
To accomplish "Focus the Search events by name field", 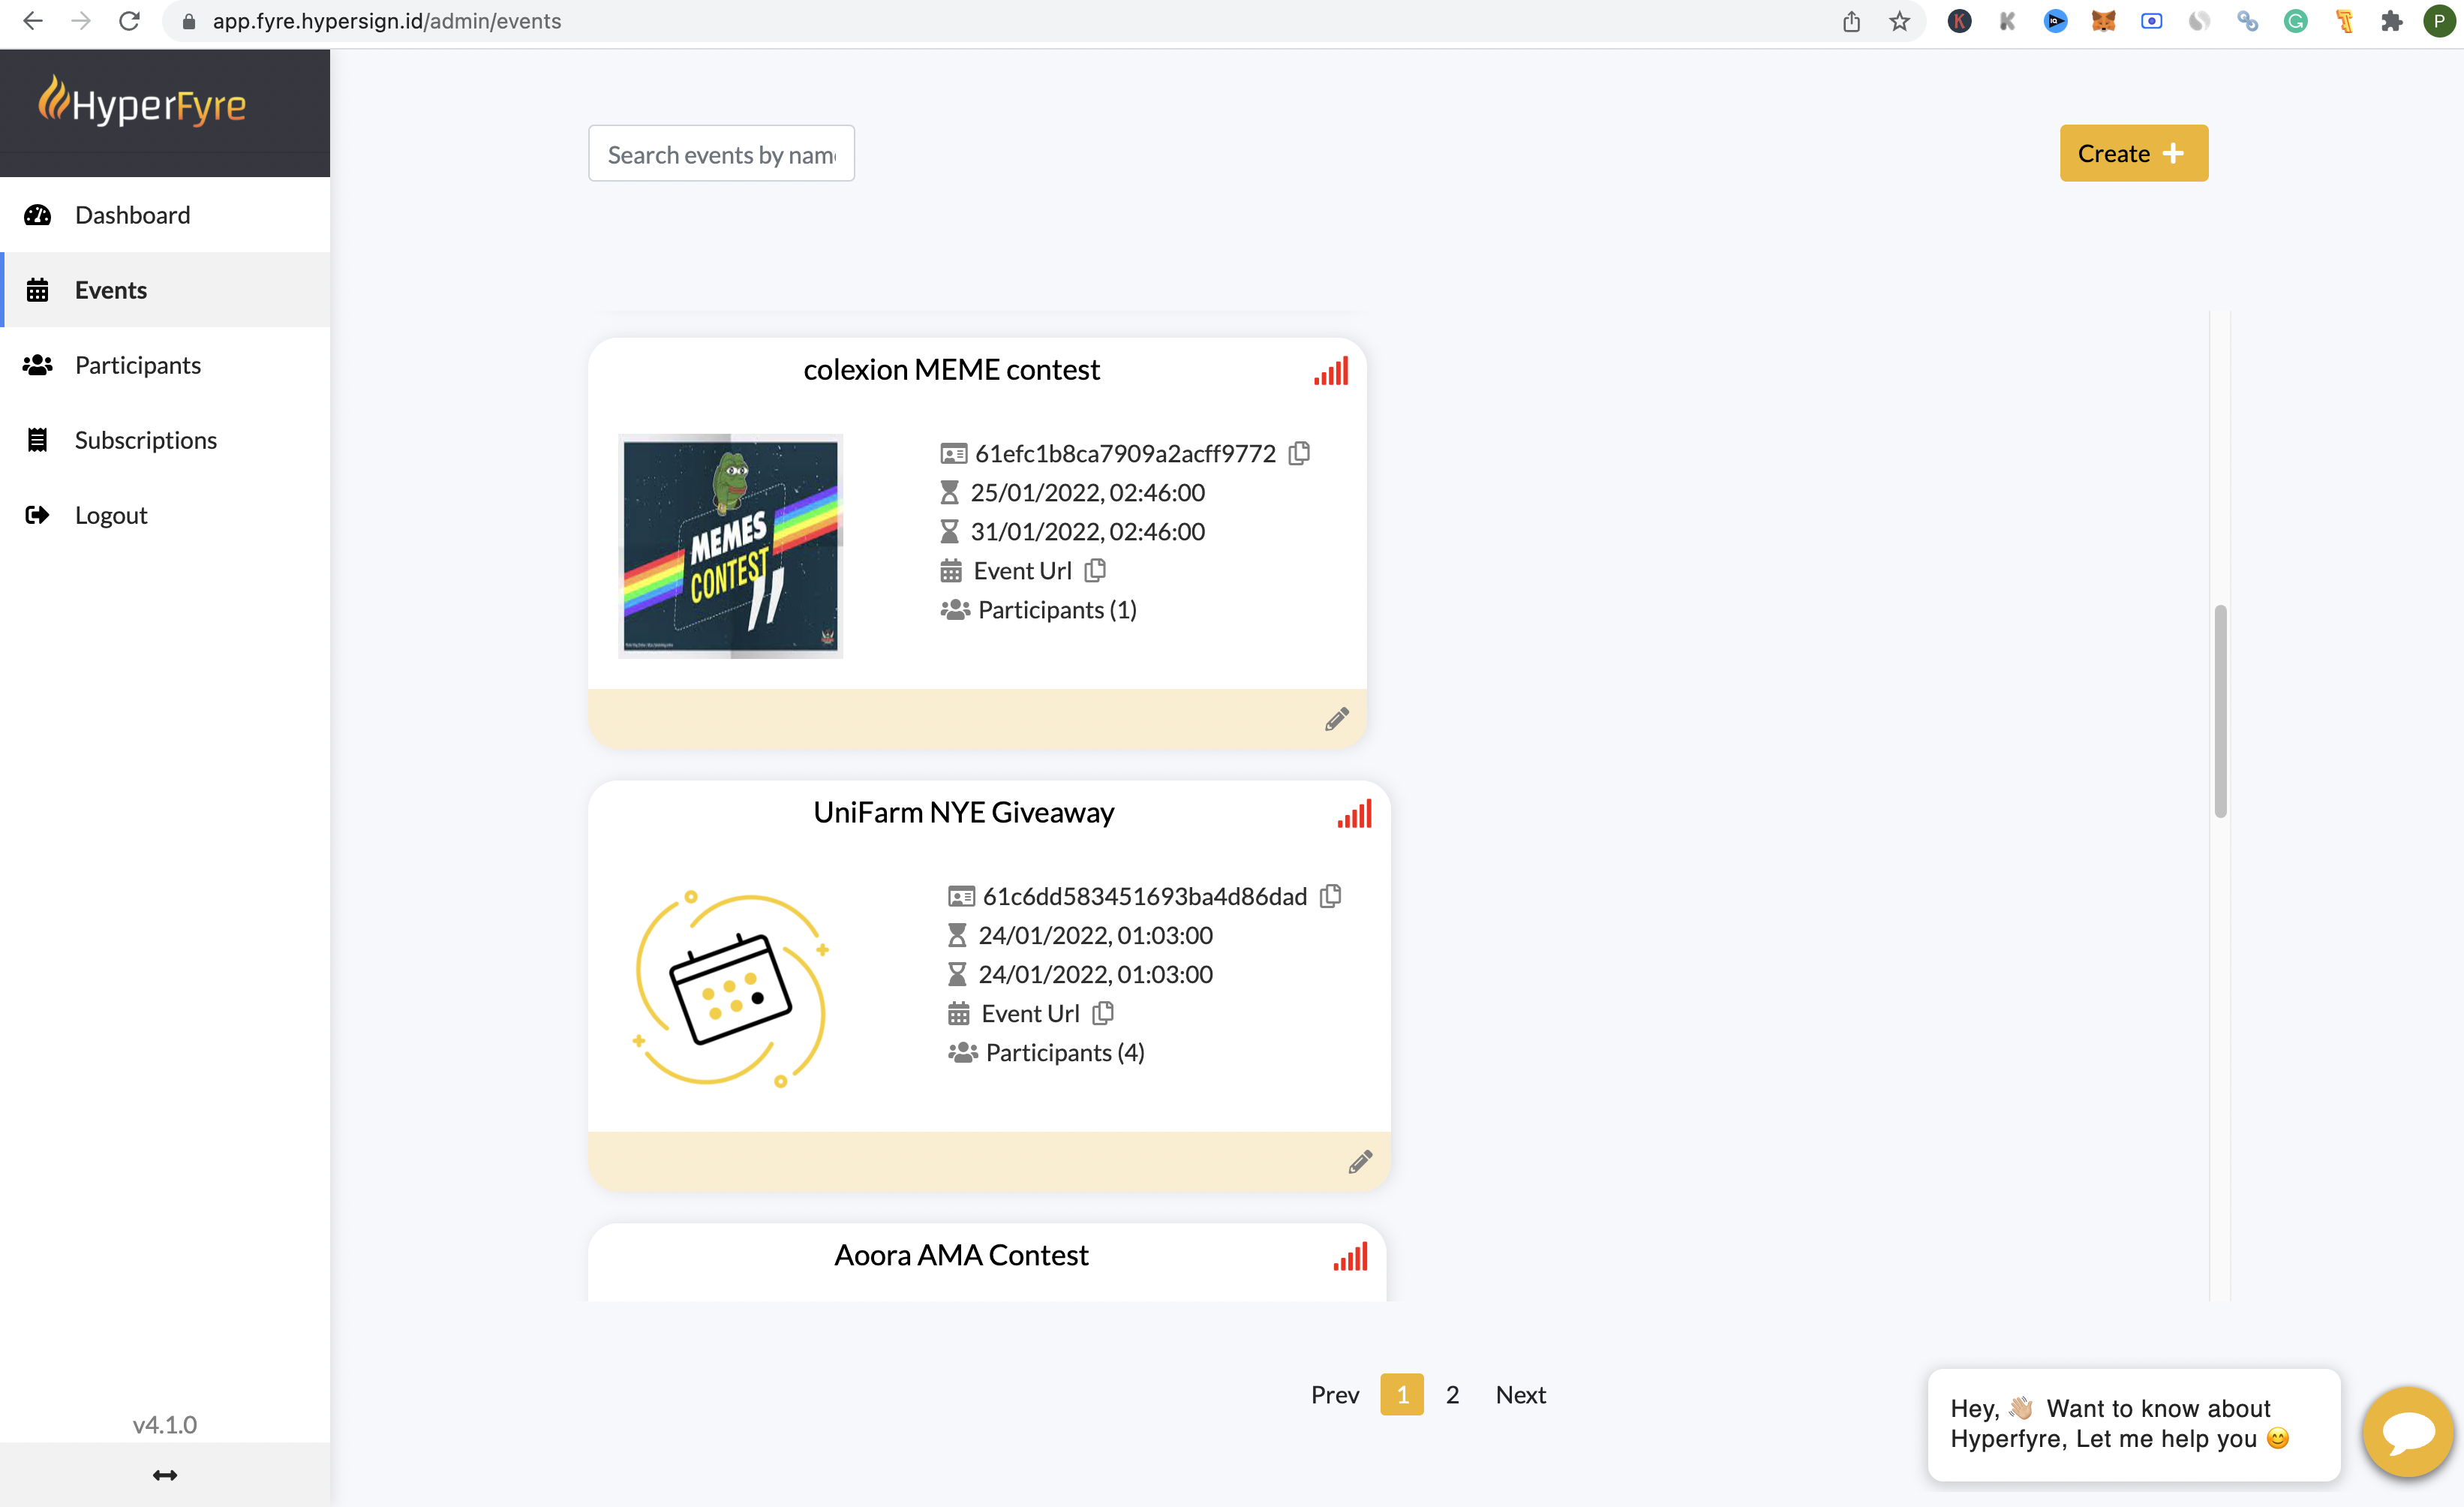I will (721, 154).
